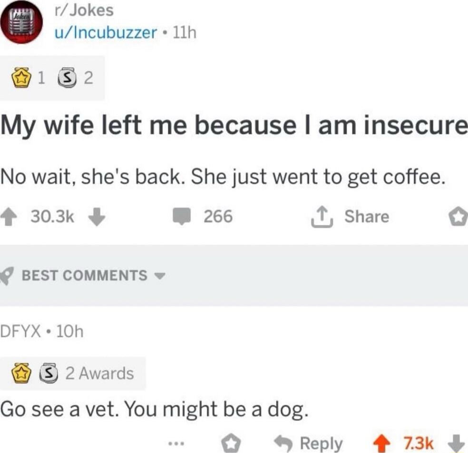Open the comment's three-dot options menu
Screen dimensions: 468x453
click(x=176, y=444)
